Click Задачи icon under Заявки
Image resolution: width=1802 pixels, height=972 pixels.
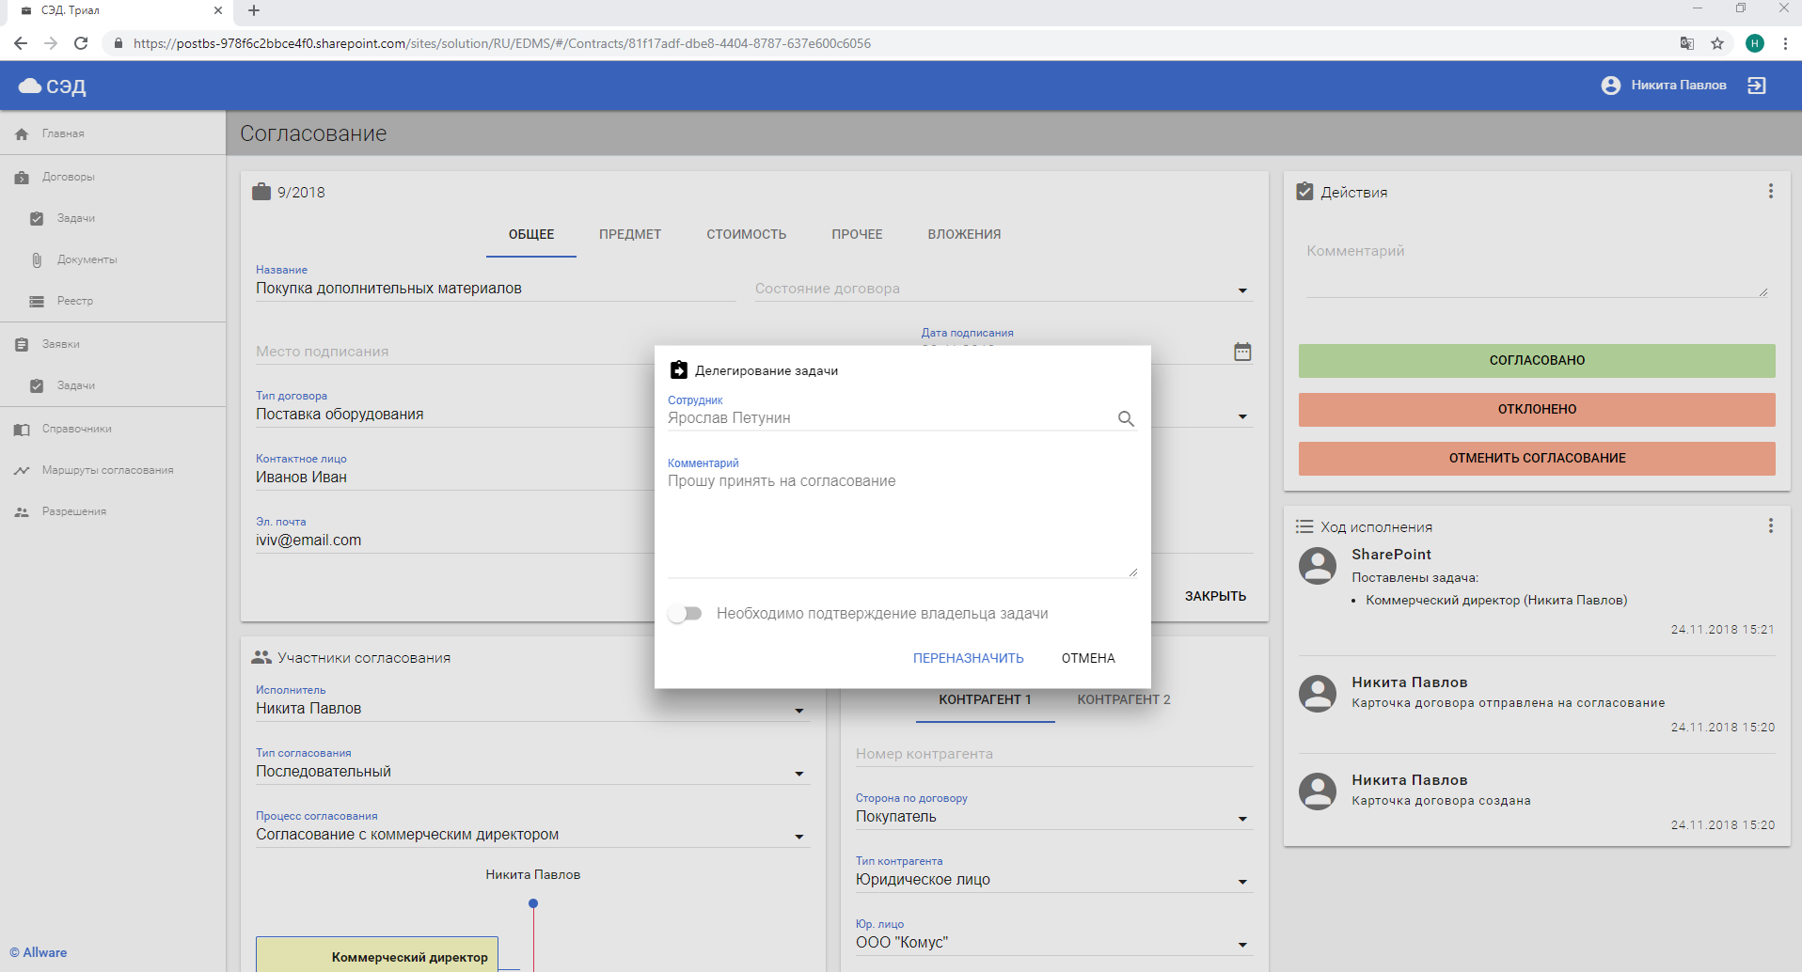[37, 386]
